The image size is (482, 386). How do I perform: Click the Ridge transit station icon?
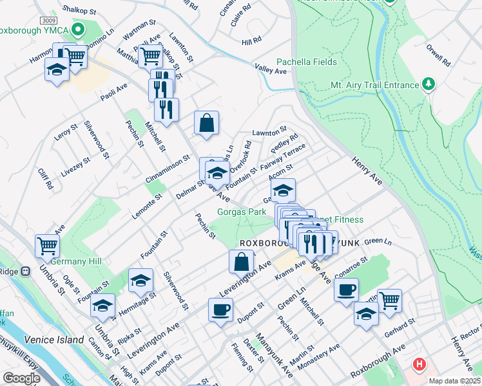point(26,271)
